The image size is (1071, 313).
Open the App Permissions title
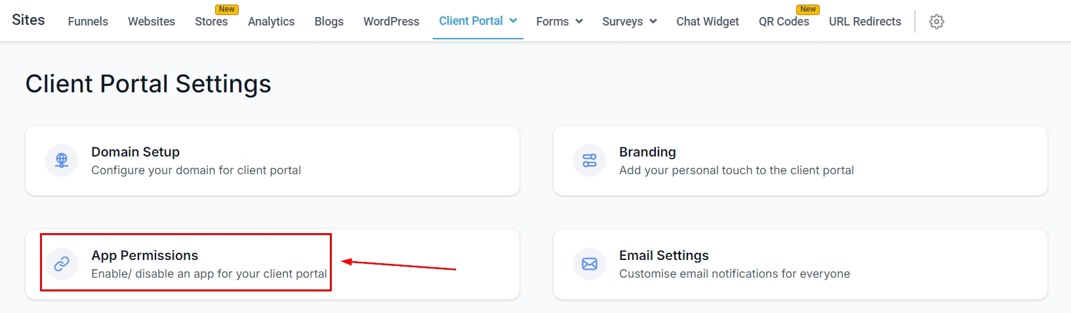pos(144,255)
